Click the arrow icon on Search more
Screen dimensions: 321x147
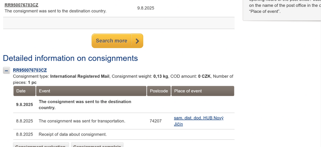point(137,41)
